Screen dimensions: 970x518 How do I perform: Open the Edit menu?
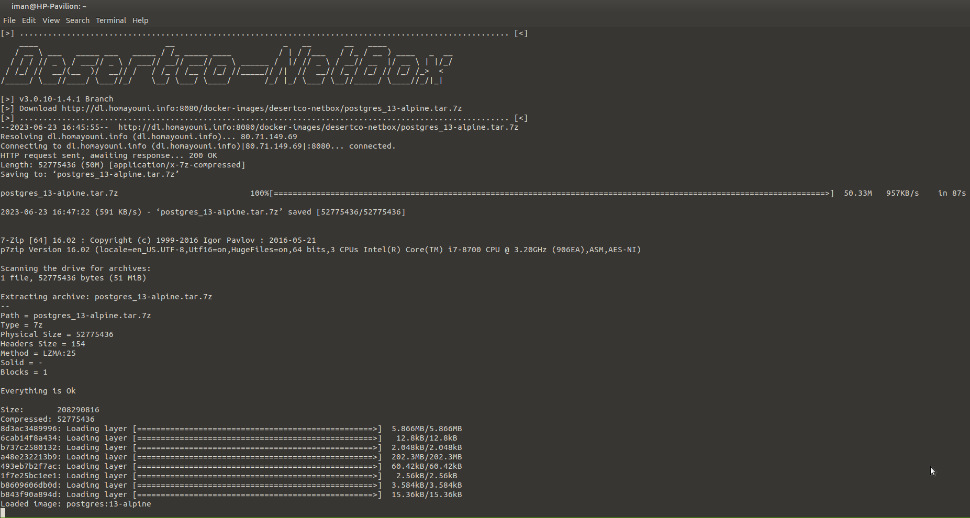tap(29, 20)
